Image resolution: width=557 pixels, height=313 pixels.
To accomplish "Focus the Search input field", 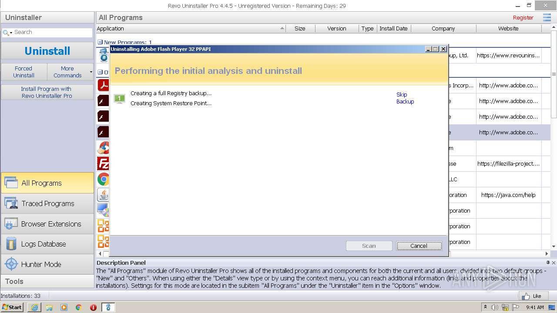I will tap(52, 32).
